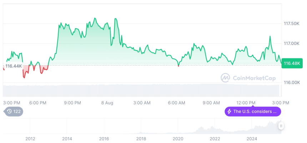The image size is (307, 143).
Task: Click the pause-style range handle icon
Action: 281,126
